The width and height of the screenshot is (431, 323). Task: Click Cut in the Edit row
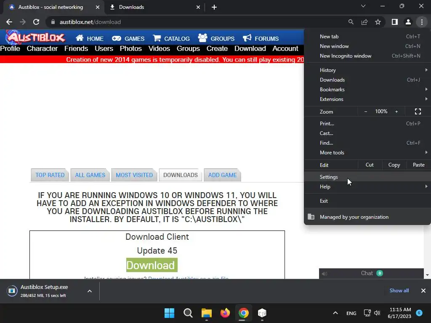370,165
